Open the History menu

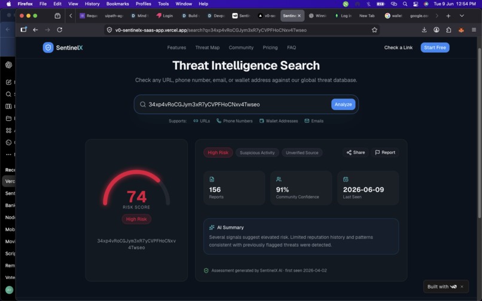pos(92,4)
